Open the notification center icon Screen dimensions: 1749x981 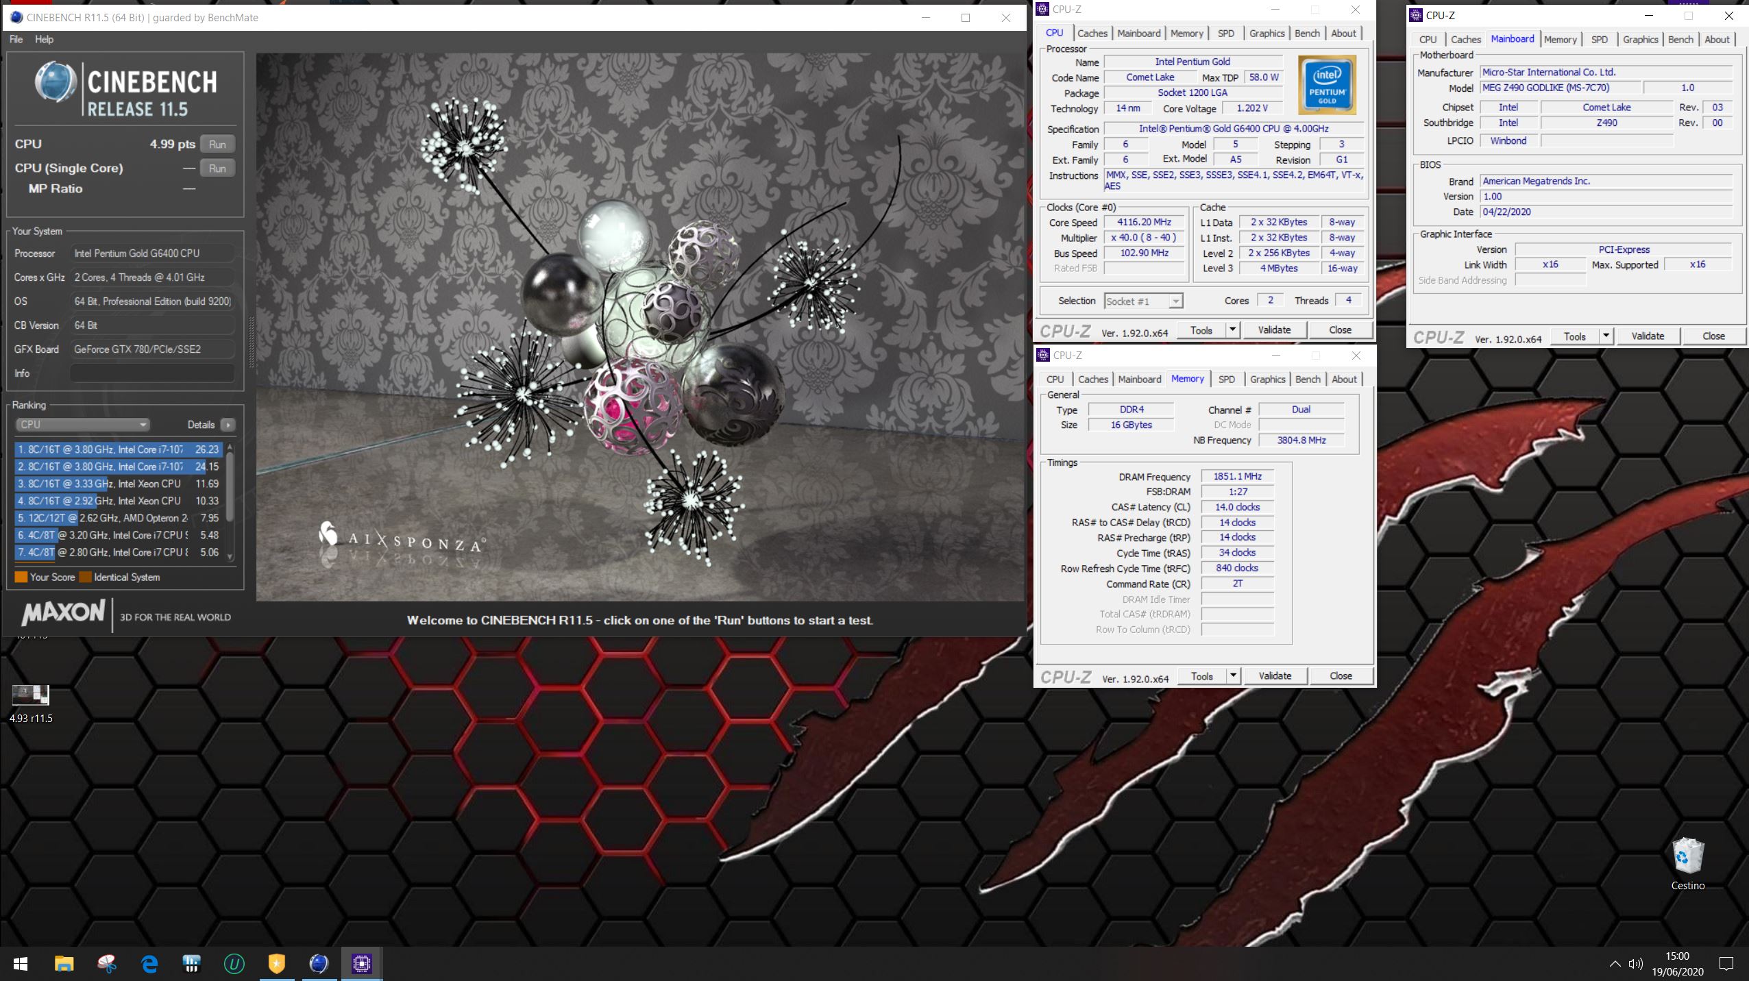[x=1726, y=965]
